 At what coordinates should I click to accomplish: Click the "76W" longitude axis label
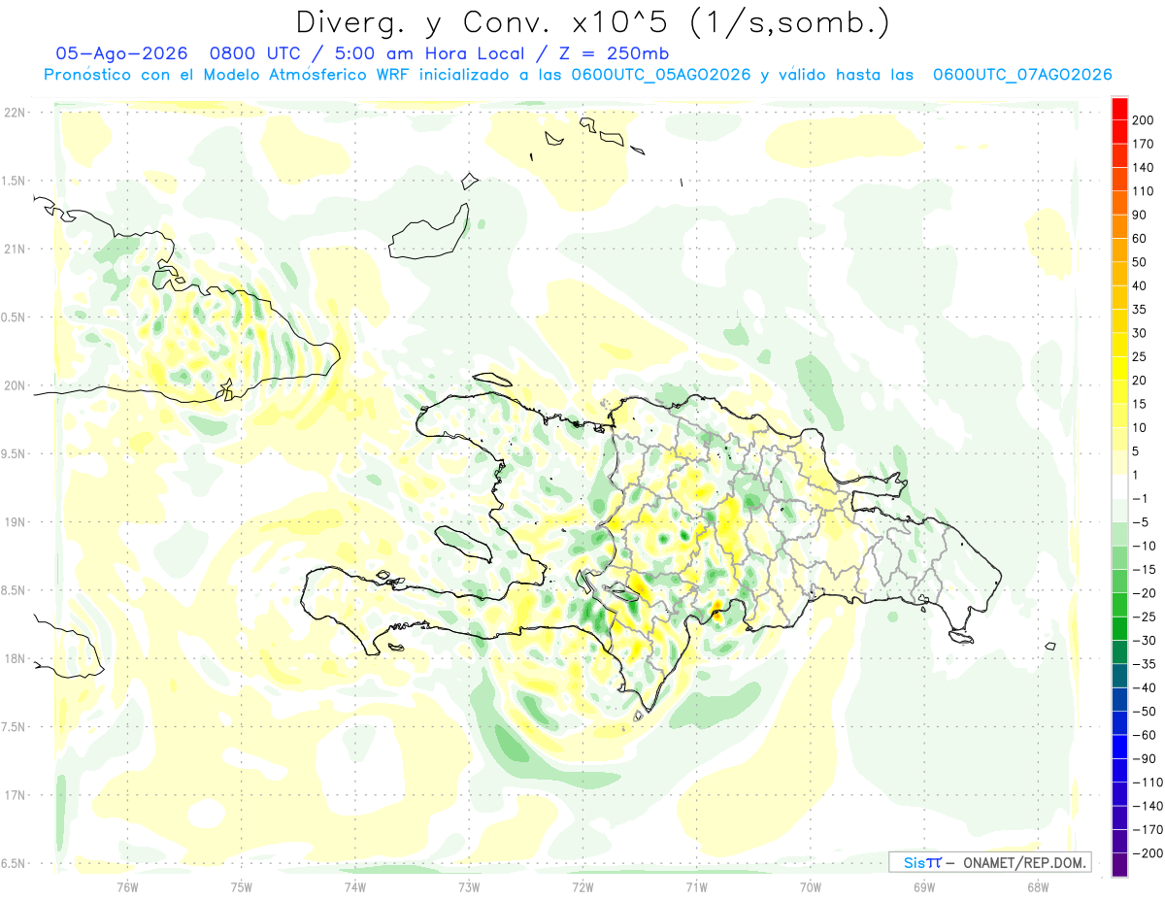tap(128, 887)
